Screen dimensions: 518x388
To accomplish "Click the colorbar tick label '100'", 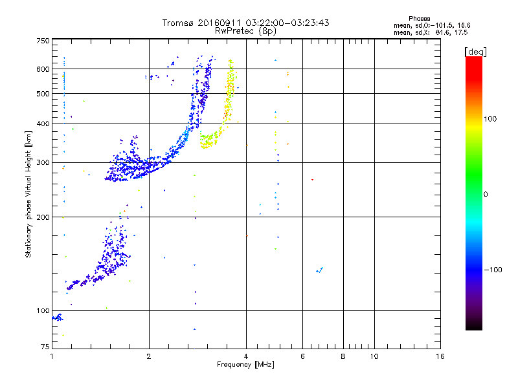I will tap(490, 119).
